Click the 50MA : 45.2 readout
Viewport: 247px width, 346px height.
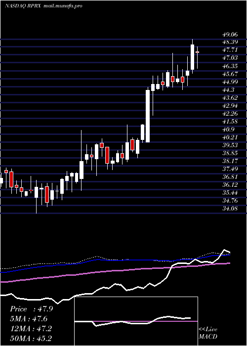(31, 339)
